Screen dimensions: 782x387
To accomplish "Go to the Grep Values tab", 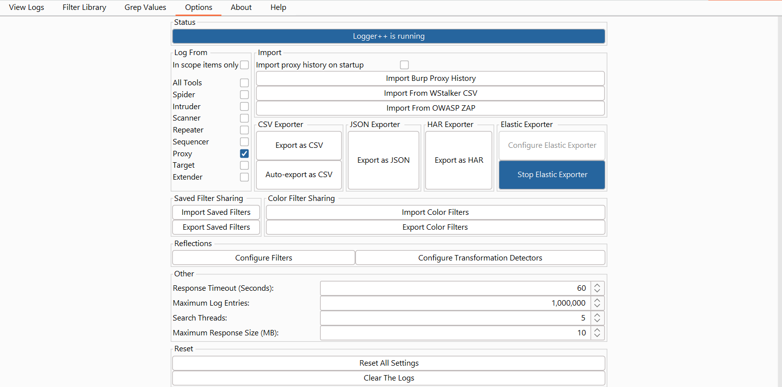I will (x=145, y=7).
